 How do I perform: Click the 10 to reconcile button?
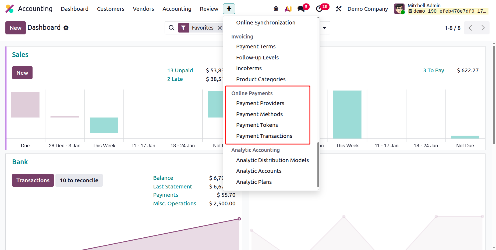point(79,180)
